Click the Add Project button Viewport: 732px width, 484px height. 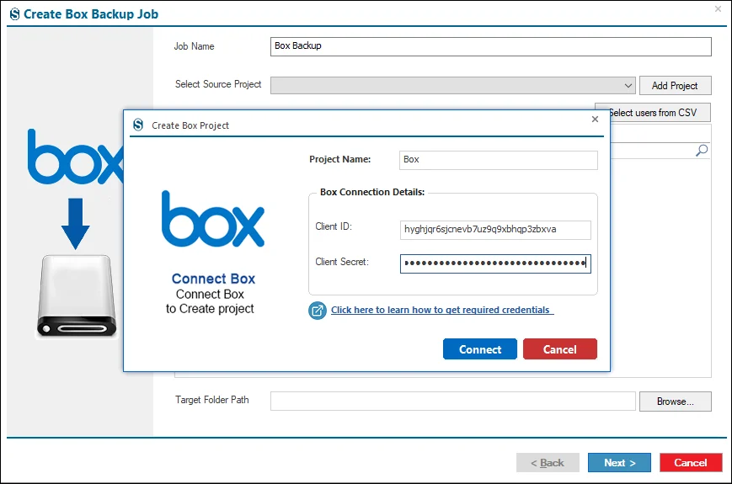click(x=675, y=85)
